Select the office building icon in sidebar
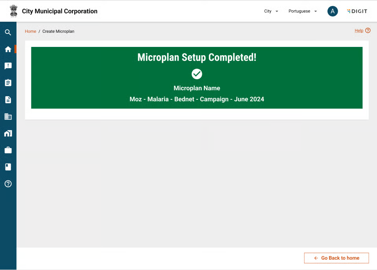This screenshot has height=270, width=377. tap(8, 117)
